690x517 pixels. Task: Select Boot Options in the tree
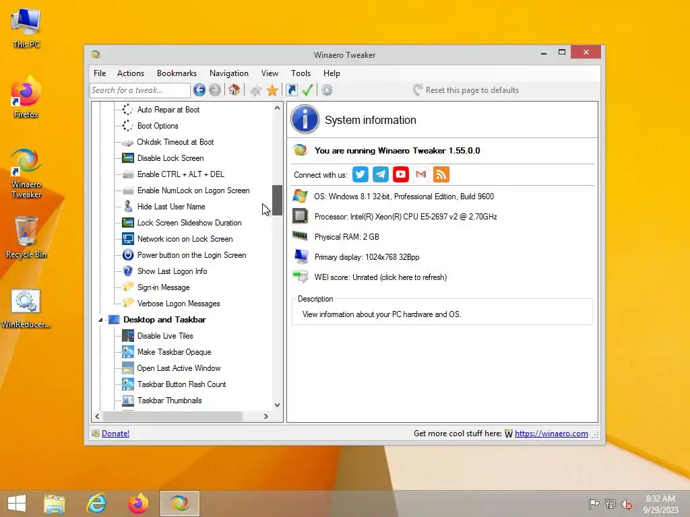pos(158,126)
